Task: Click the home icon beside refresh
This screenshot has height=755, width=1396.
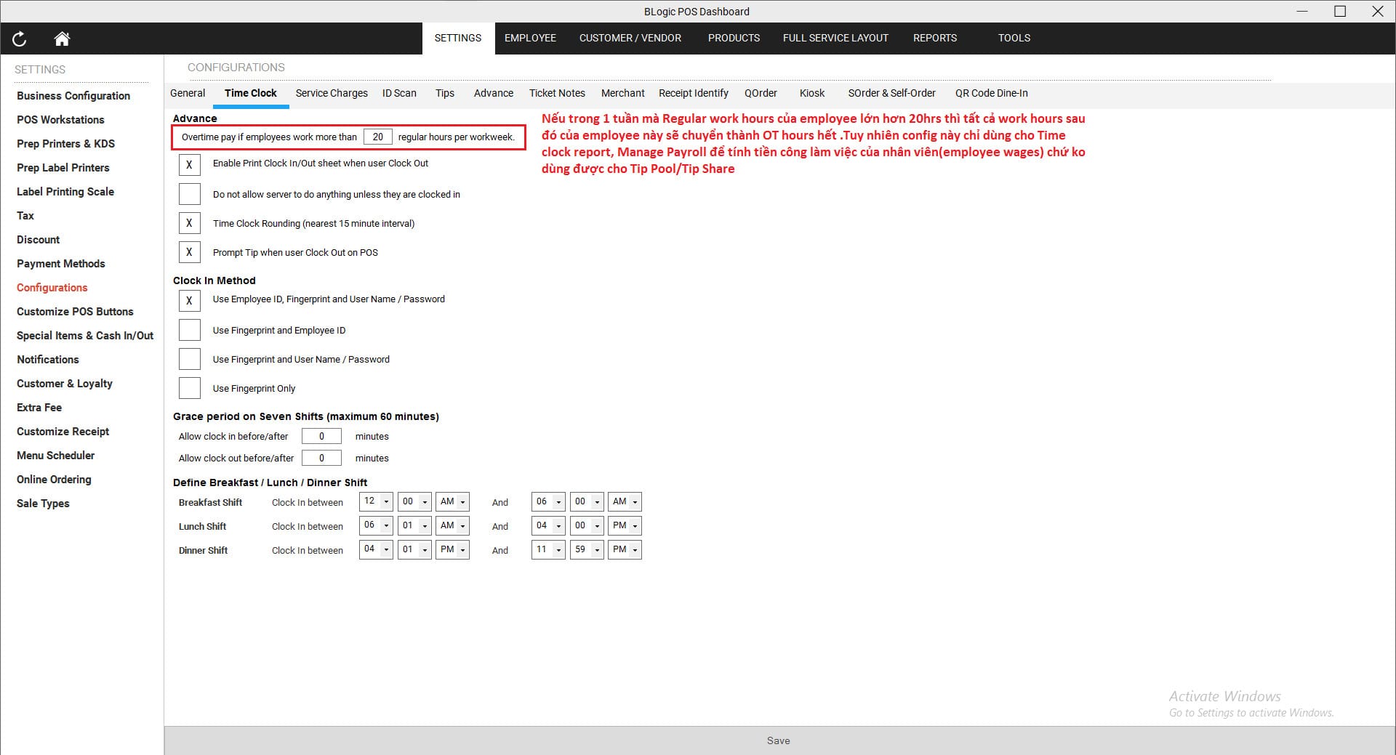Action: tap(62, 39)
